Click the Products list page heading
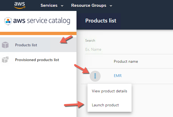Viewport: 173px width, 117px height. [101, 21]
